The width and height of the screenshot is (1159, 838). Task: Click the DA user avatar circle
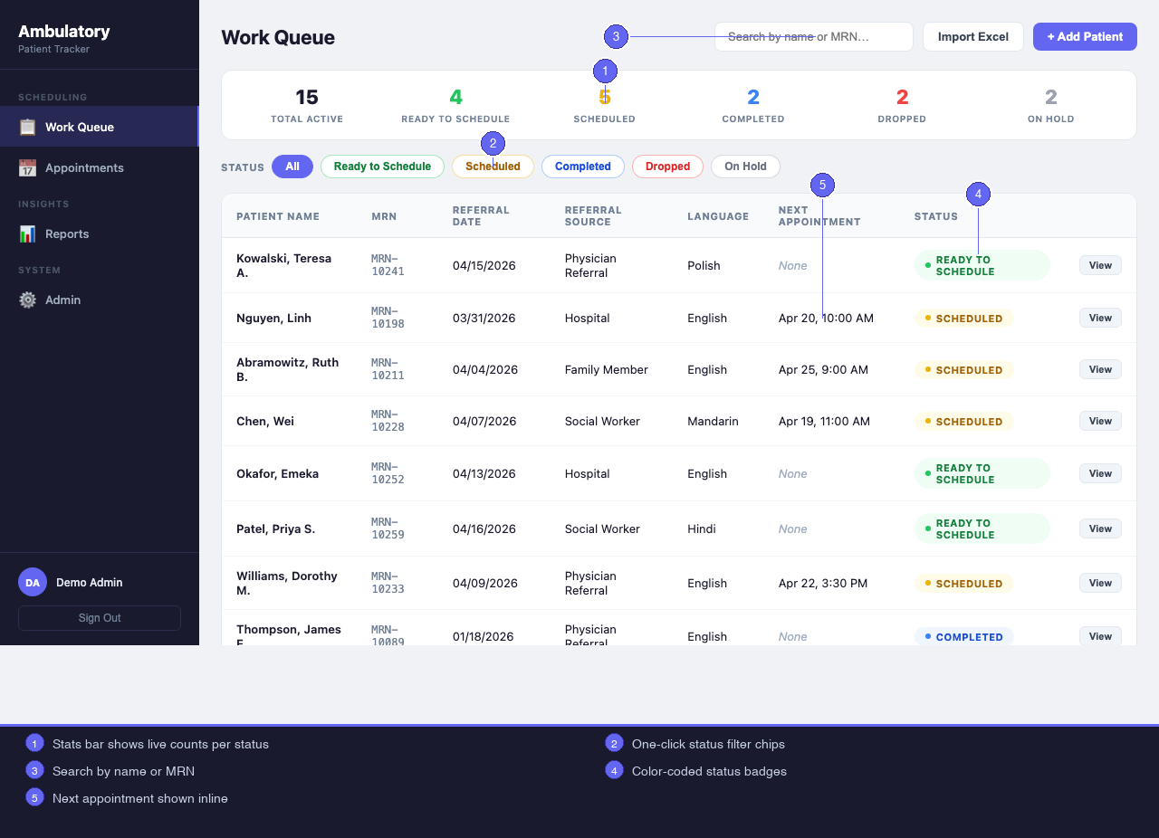(x=32, y=582)
